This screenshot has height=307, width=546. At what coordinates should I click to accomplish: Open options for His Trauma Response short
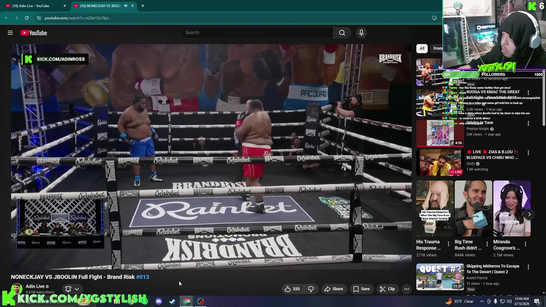pyautogui.click(x=448, y=244)
